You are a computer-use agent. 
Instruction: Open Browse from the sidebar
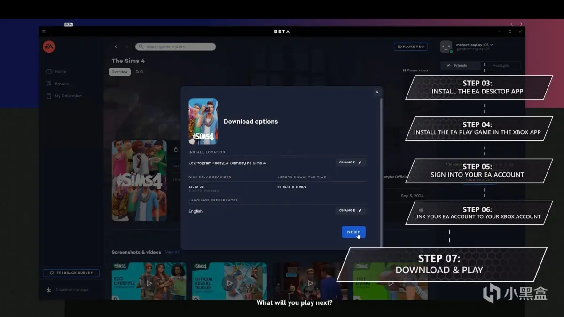pyautogui.click(x=61, y=84)
